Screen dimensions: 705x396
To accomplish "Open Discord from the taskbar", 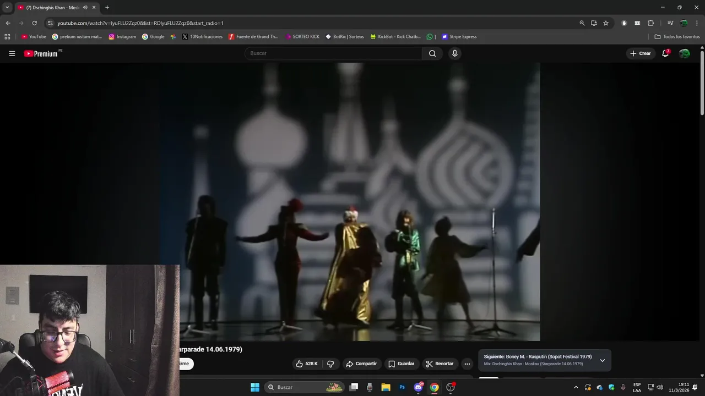I will [418, 387].
